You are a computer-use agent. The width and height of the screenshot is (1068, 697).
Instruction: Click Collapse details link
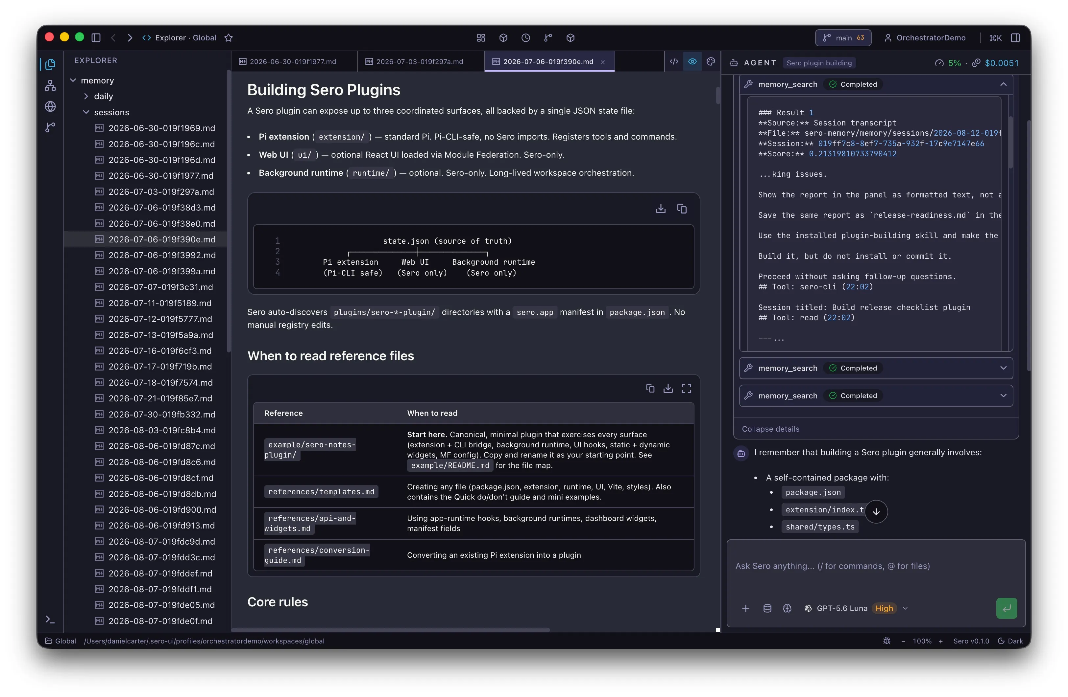pos(770,429)
